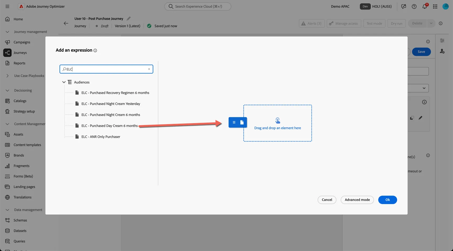The height and width of the screenshot is (251, 453).
Task: Open the hamburger navigation menu
Action: point(7,6)
